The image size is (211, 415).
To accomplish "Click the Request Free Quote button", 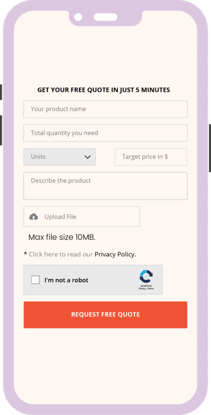I will point(105,314).
